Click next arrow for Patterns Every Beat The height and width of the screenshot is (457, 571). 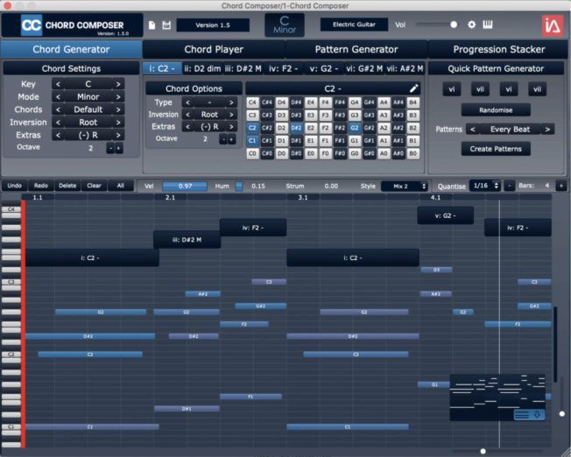547,130
